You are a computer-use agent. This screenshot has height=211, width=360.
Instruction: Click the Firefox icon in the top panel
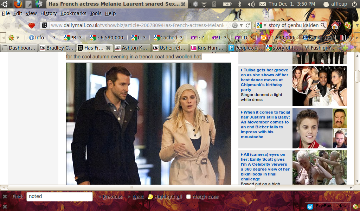(x=18, y=4)
